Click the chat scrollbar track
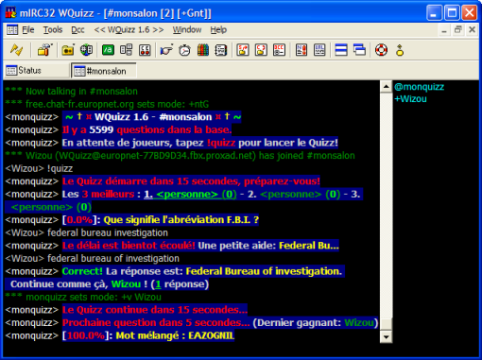482x360 pixels. pyautogui.click(x=386, y=205)
